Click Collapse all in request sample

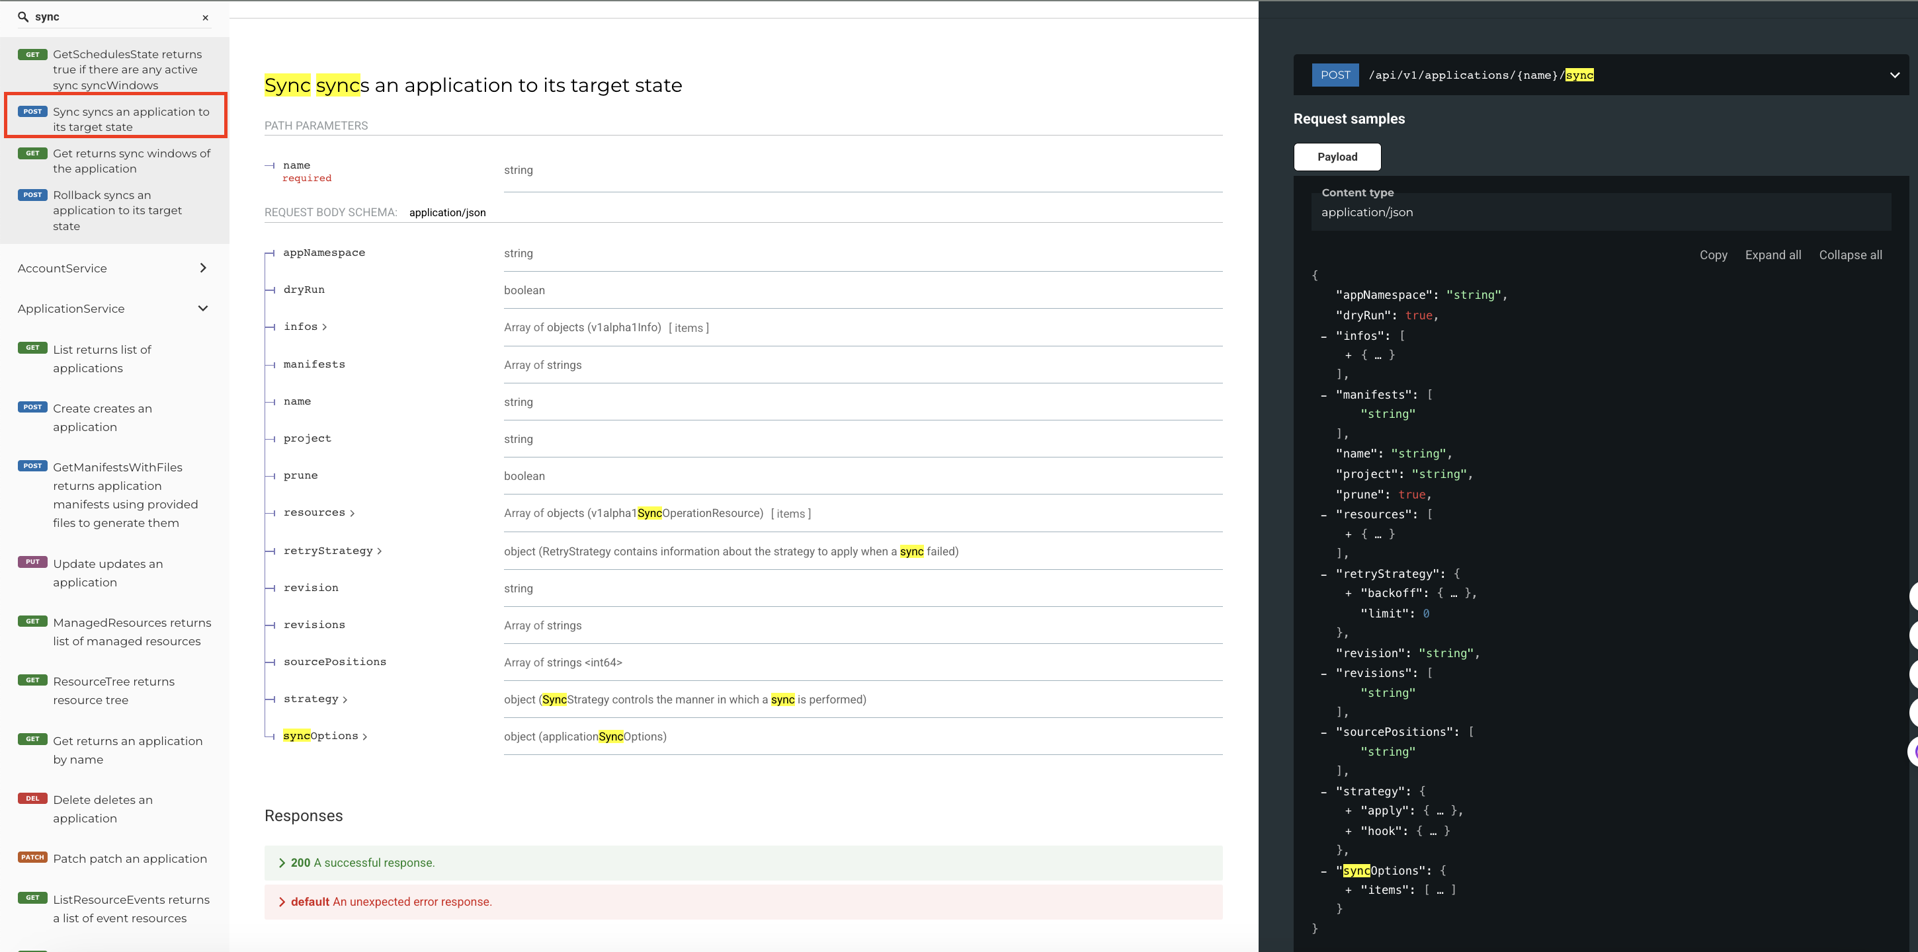click(1849, 255)
